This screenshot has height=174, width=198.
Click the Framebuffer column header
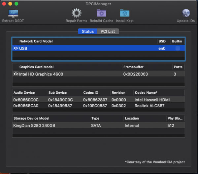point(133,67)
